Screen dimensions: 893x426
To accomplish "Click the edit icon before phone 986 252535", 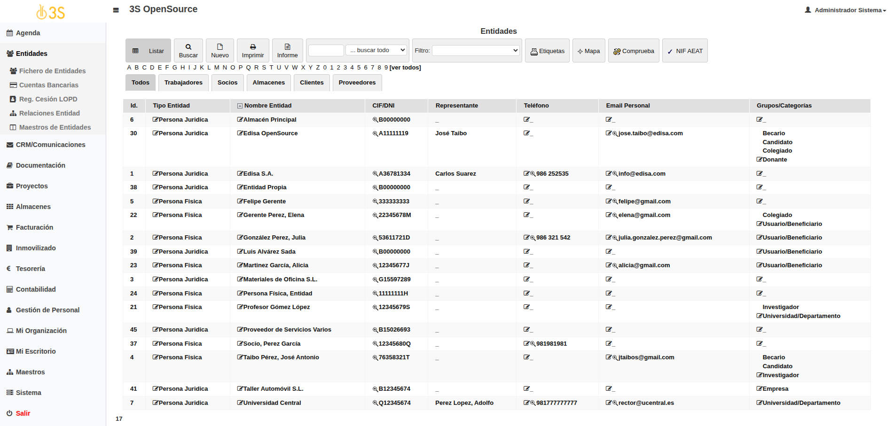I will (526, 174).
